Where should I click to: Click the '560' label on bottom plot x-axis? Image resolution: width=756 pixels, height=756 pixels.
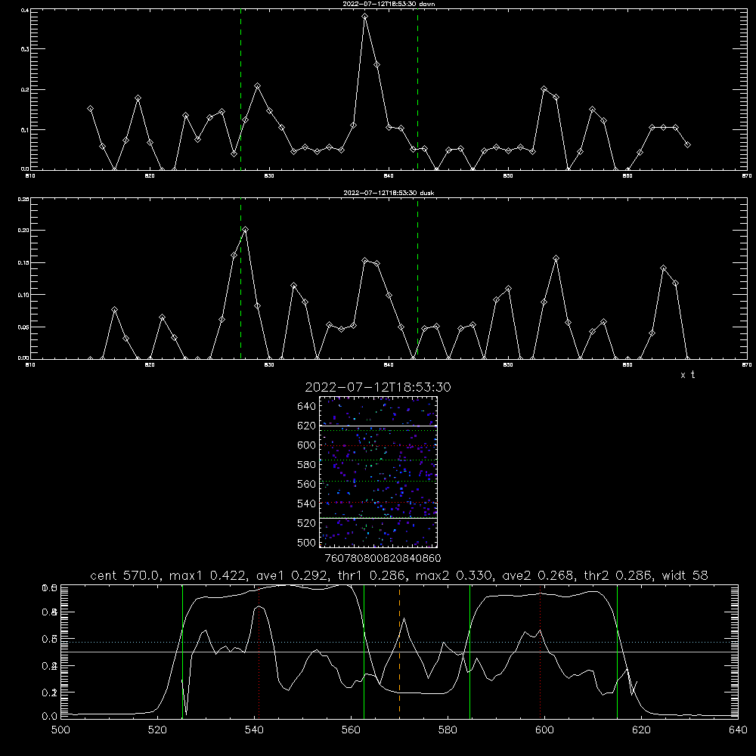[351, 730]
